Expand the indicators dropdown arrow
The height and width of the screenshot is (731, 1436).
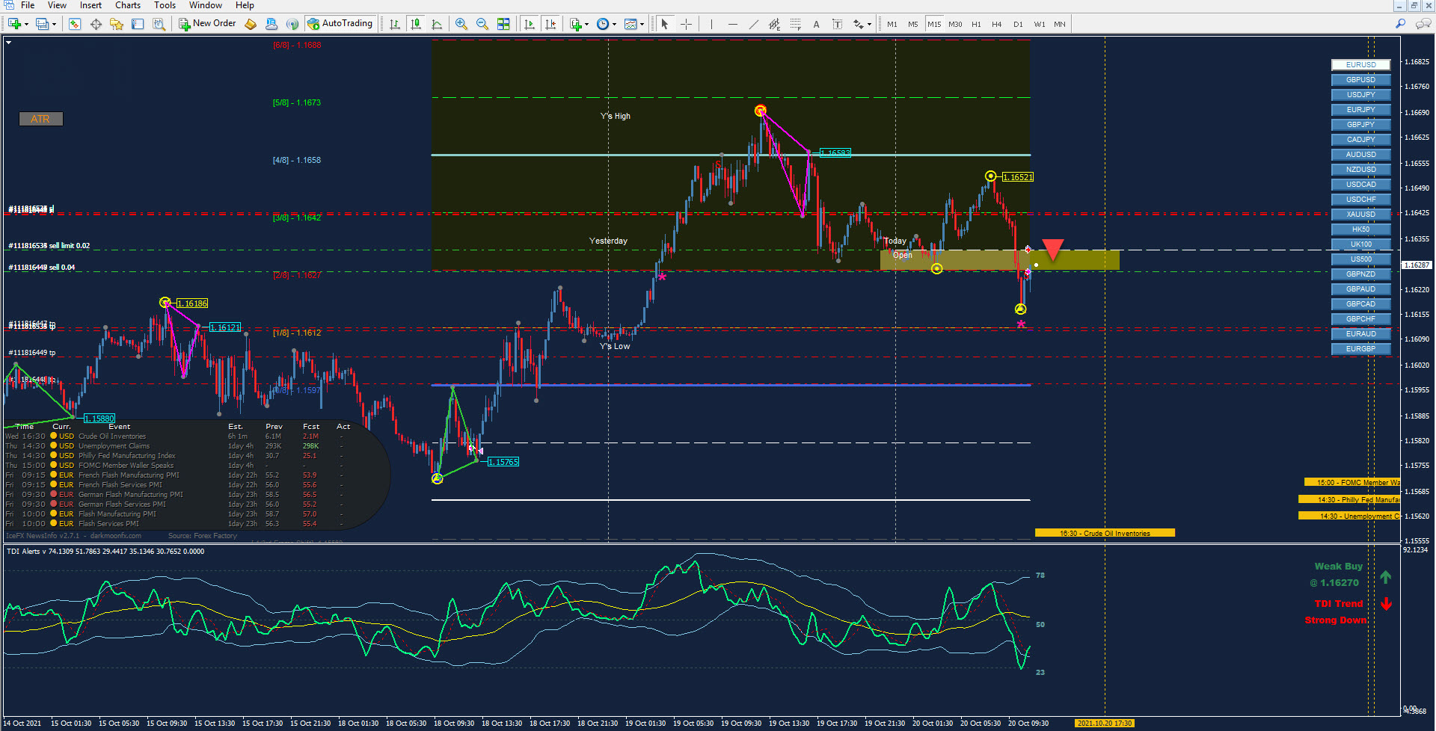(586, 24)
